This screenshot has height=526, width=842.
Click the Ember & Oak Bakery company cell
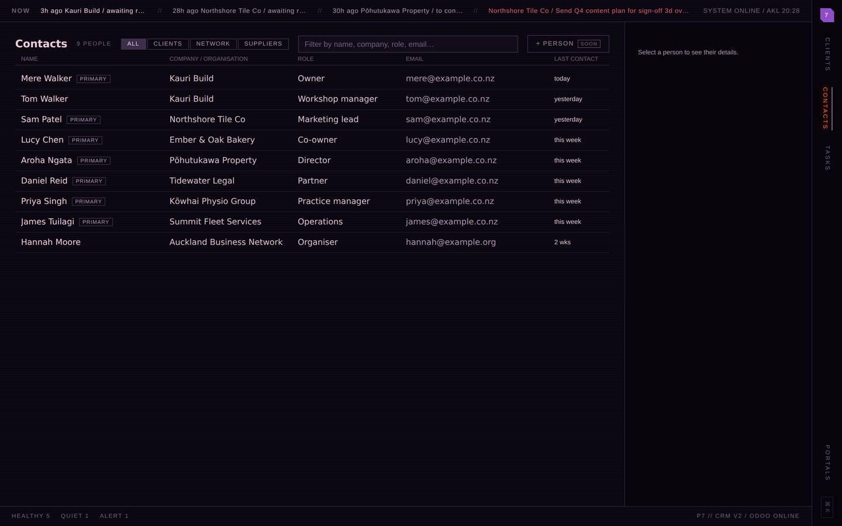click(212, 140)
